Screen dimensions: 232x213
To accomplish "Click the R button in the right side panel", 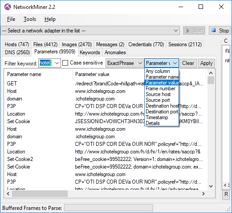I will 226,194.
